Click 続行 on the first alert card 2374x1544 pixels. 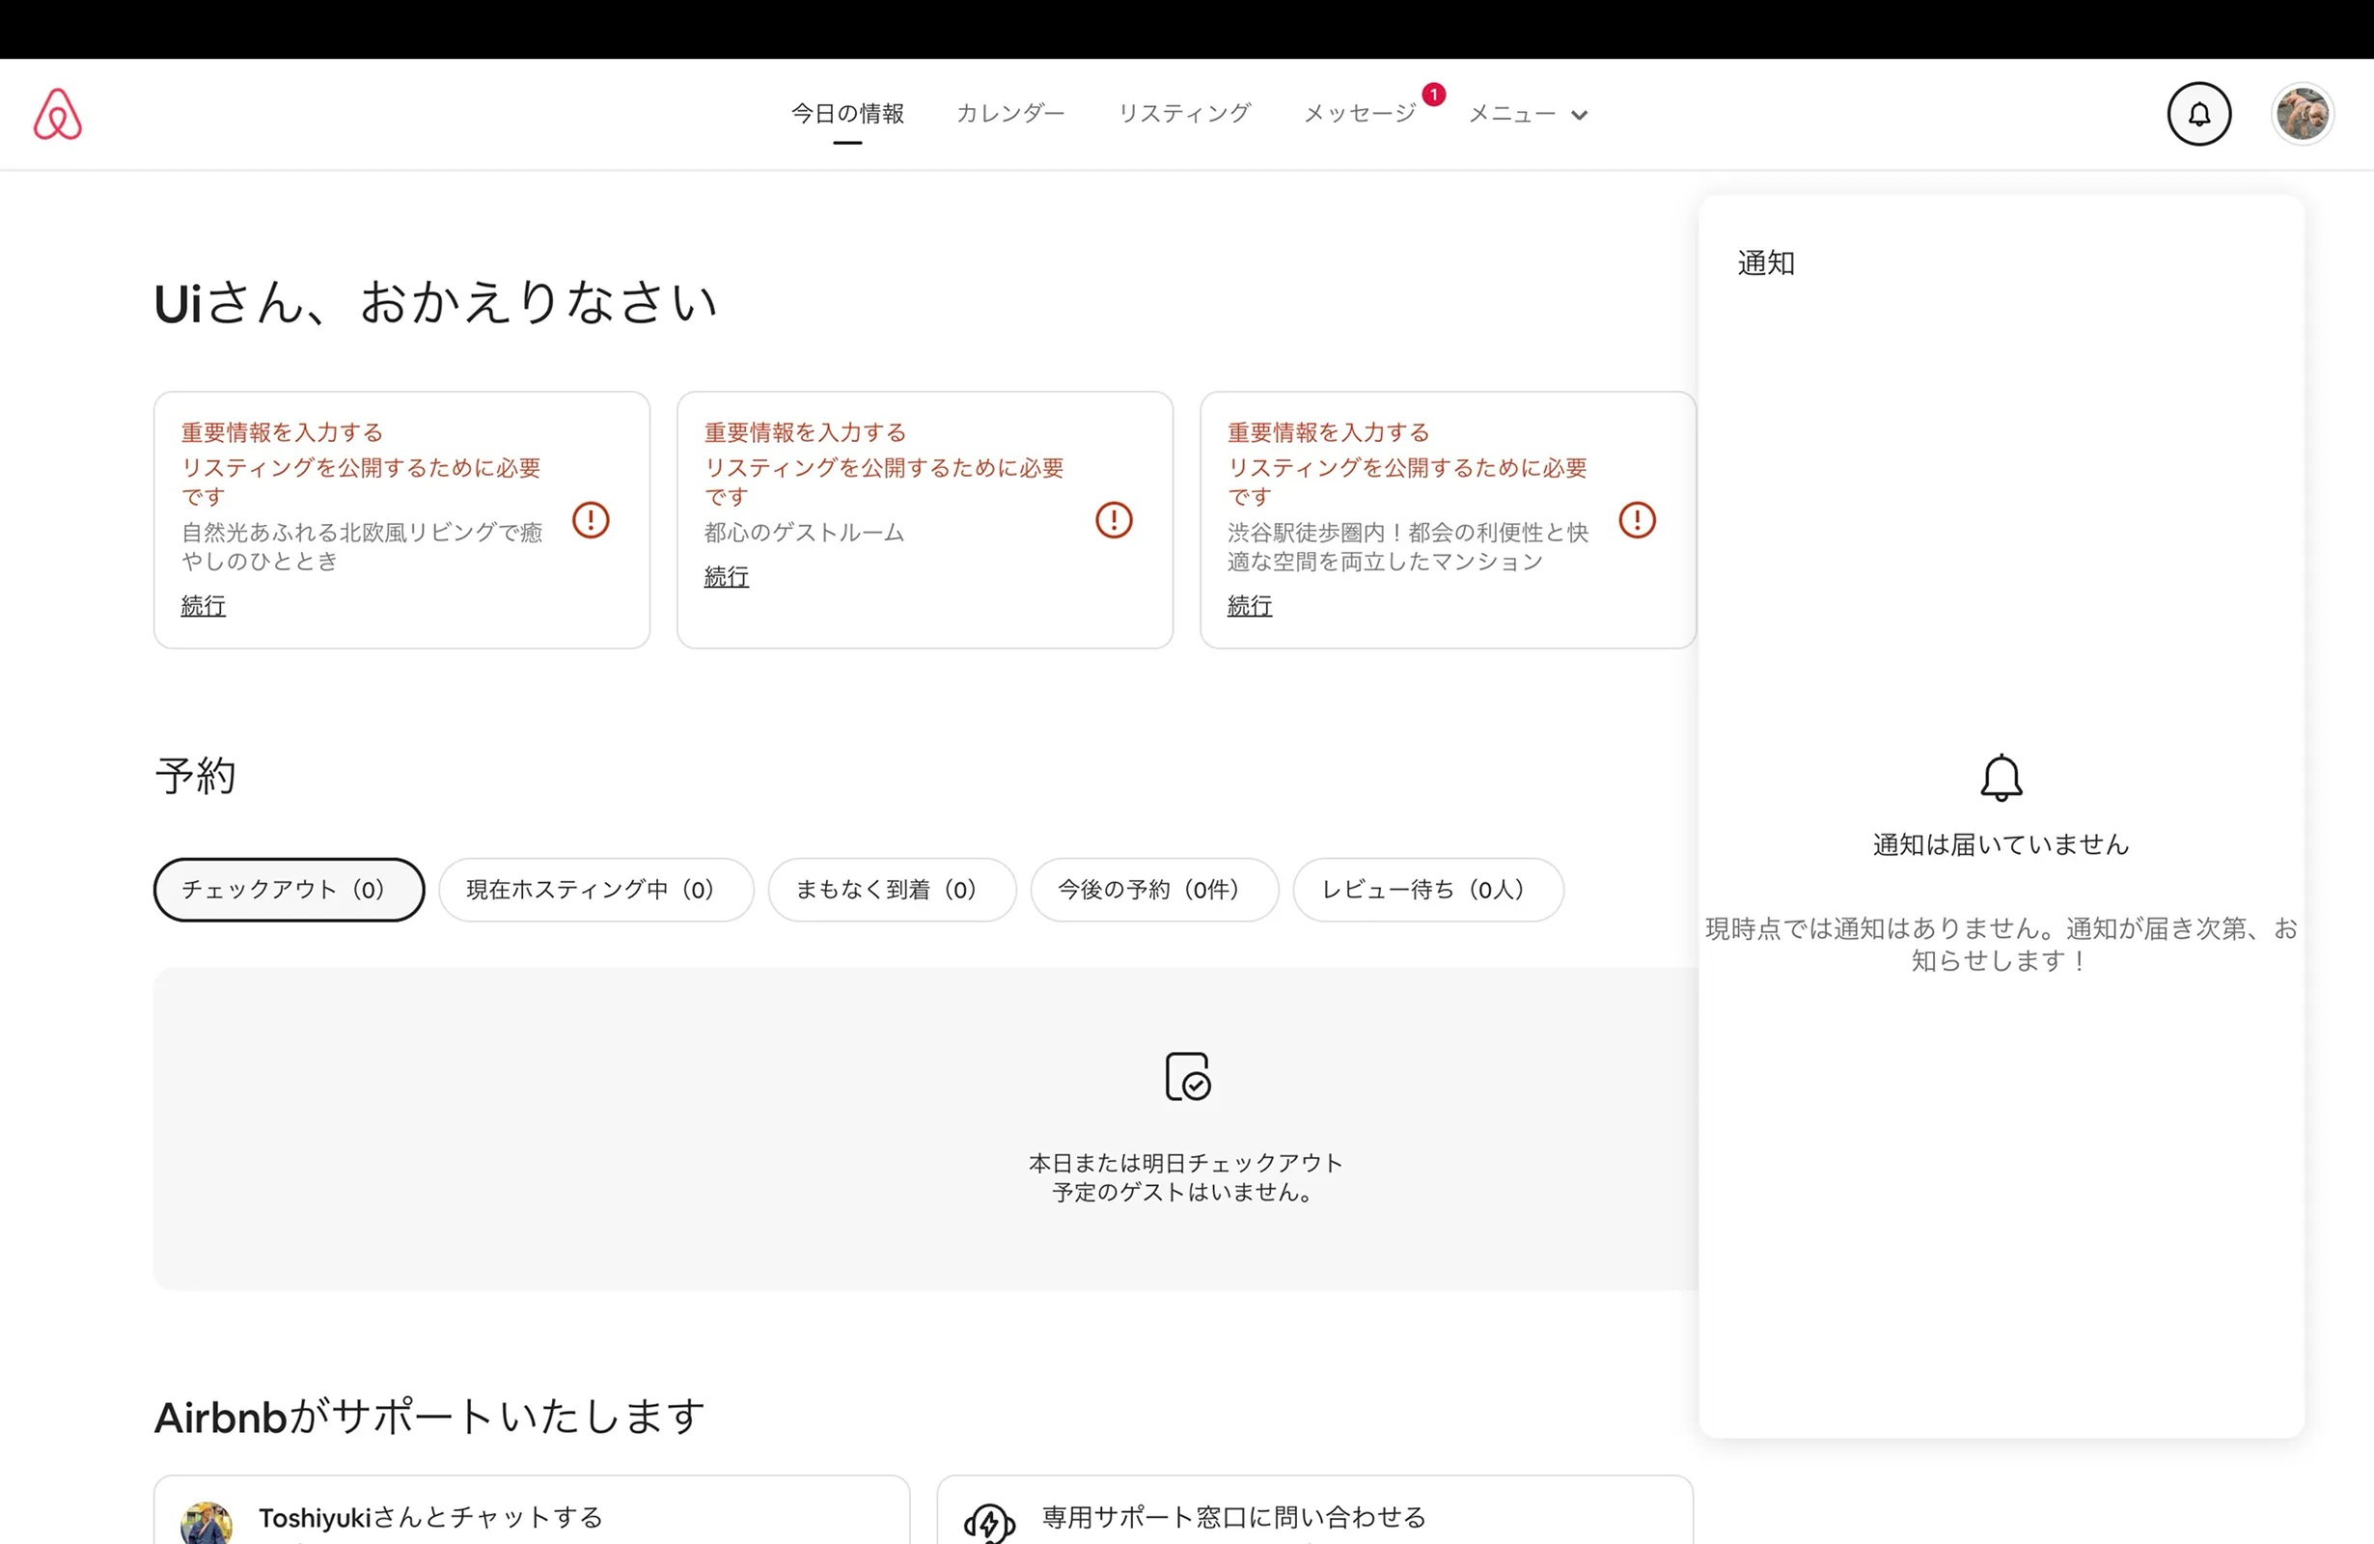pos(203,605)
